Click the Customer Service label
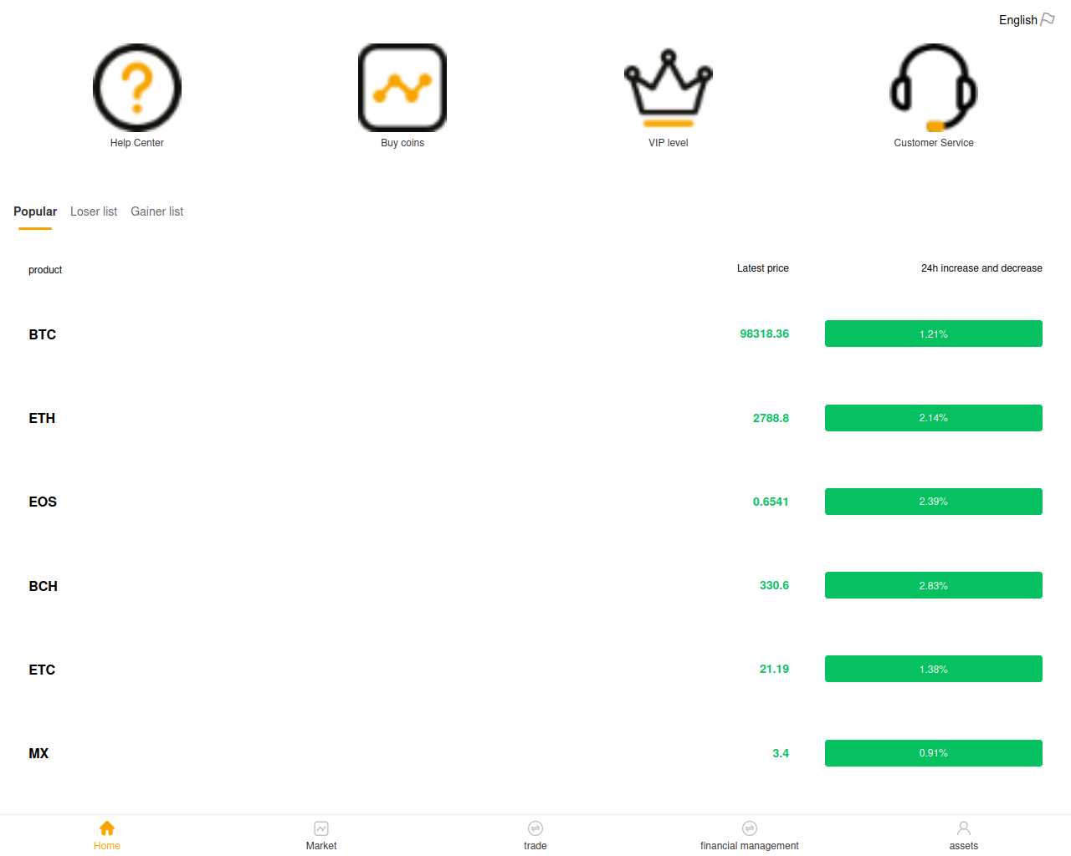This screenshot has height=856, width=1071. coord(934,143)
